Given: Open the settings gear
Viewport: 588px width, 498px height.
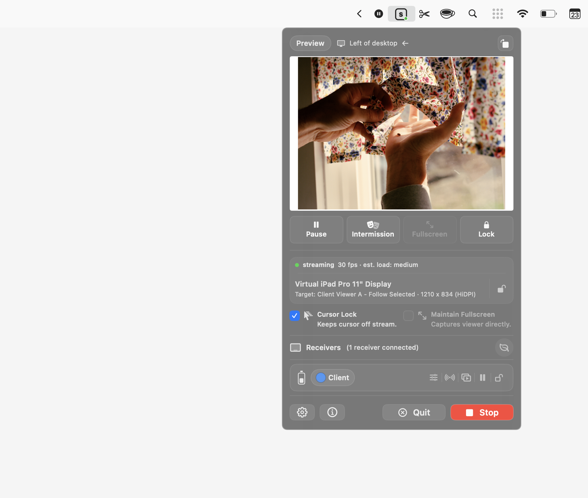Looking at the screenshot, I should coord(302,412).
